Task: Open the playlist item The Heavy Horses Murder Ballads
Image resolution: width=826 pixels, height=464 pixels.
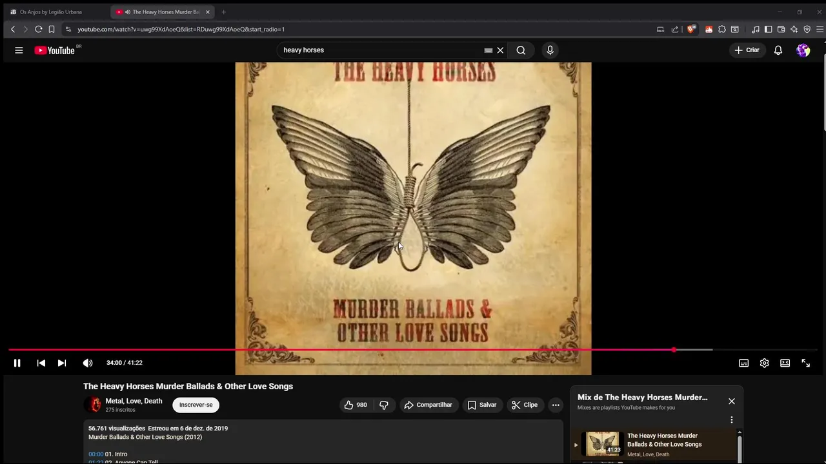Action: point(664,440)
